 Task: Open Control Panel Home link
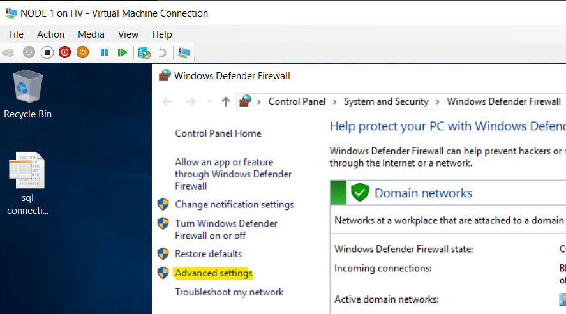218,133
